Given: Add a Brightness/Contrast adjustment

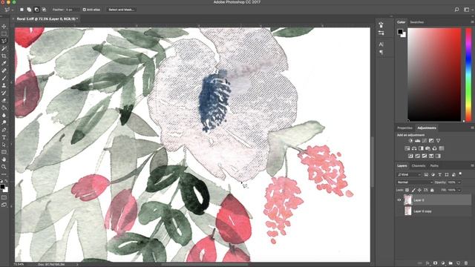Looking at the screenshot, I should [410, 141].
